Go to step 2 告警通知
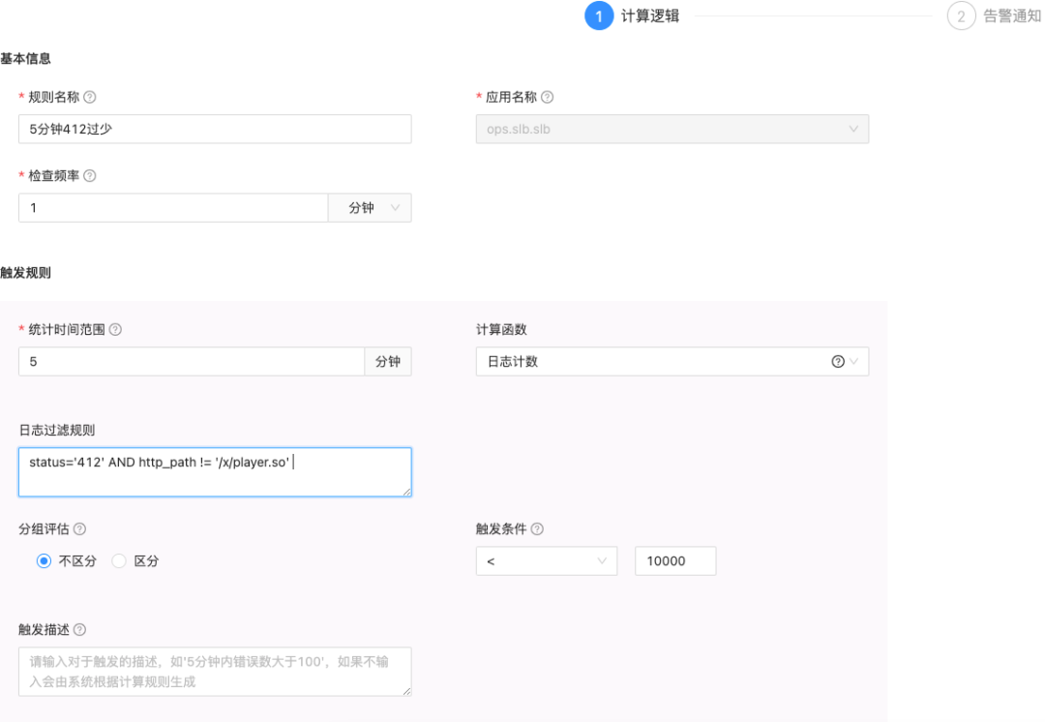 [x=961, y=16]
